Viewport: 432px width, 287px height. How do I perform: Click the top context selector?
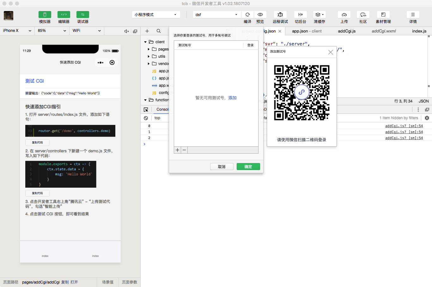[x=157, y=118]
